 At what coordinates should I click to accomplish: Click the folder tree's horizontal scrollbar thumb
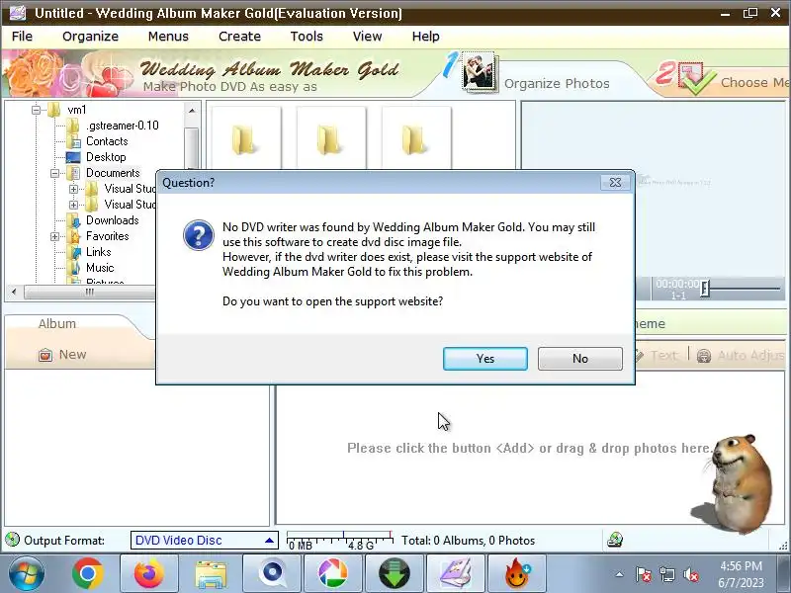[90, 292]
